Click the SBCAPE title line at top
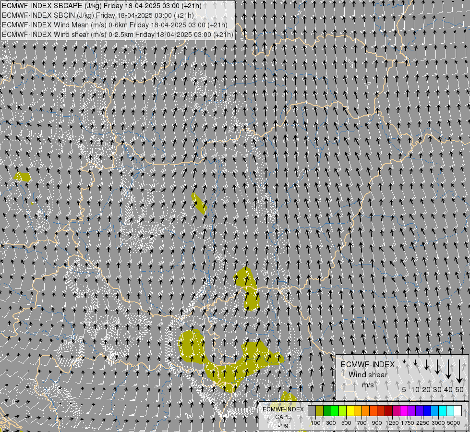This screenshot has width=470, height=432. (x=102, y=6)
